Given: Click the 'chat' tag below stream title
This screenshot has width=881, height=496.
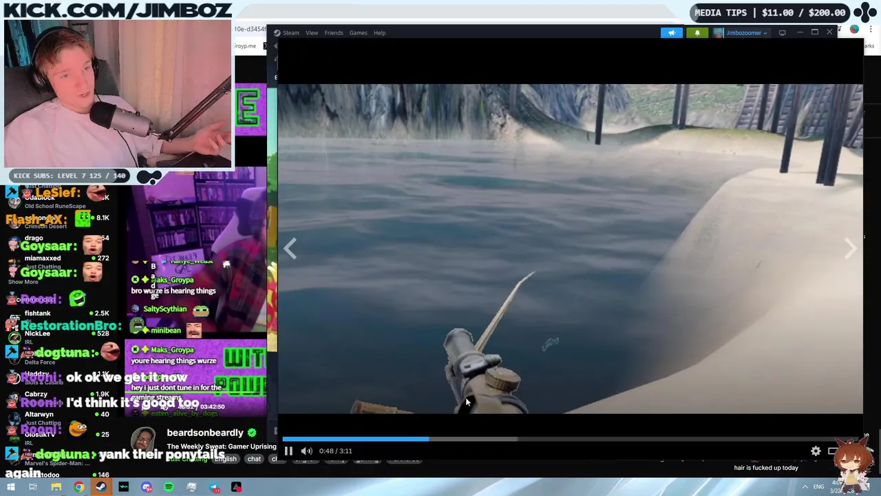Looking at the screenshot, I should 254,459.
